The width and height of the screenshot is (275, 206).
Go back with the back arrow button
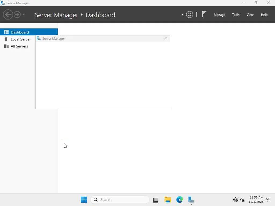8,14
